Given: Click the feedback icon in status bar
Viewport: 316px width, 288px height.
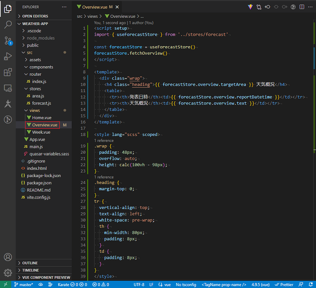Looking at the screenshot, I should coord(300,284).
